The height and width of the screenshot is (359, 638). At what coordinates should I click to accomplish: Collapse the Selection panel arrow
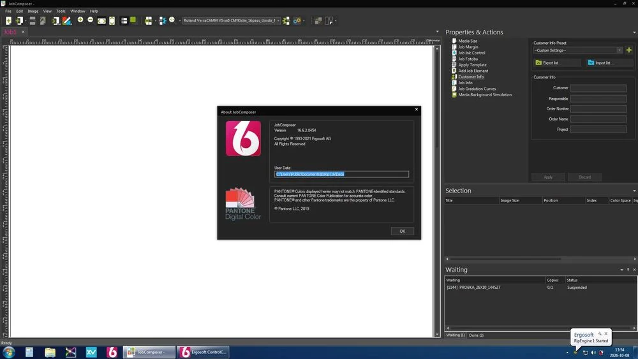point(634,191)
